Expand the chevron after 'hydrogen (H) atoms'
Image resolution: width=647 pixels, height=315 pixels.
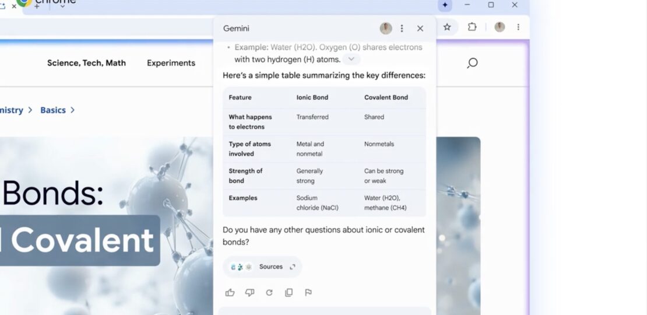click(351, 59)
